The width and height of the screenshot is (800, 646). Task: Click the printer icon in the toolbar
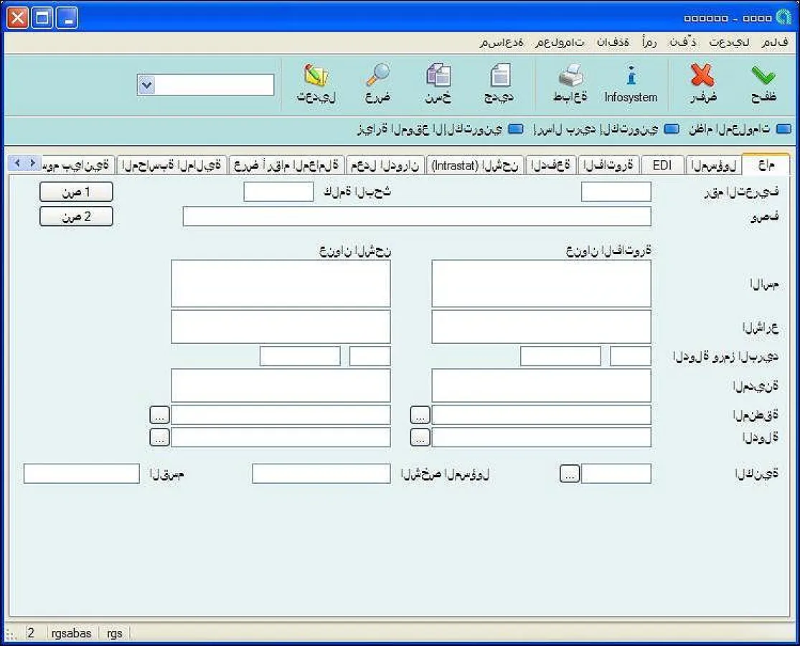pyautogui.click(x=570, y=77)
